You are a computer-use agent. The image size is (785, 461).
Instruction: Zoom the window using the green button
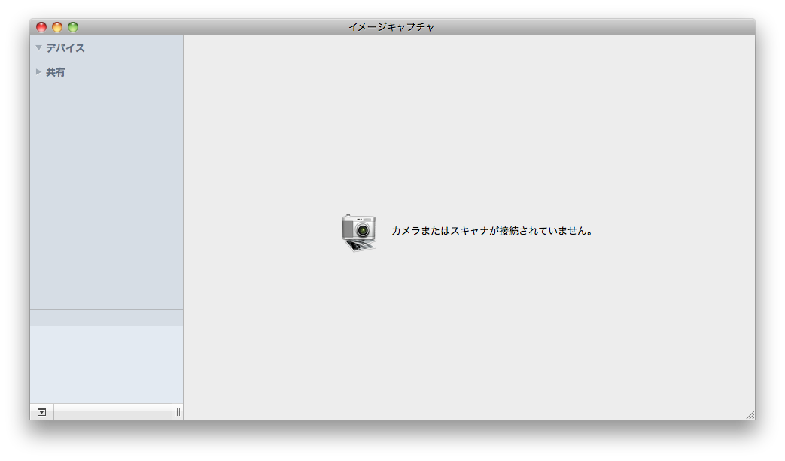pos(73,27)
